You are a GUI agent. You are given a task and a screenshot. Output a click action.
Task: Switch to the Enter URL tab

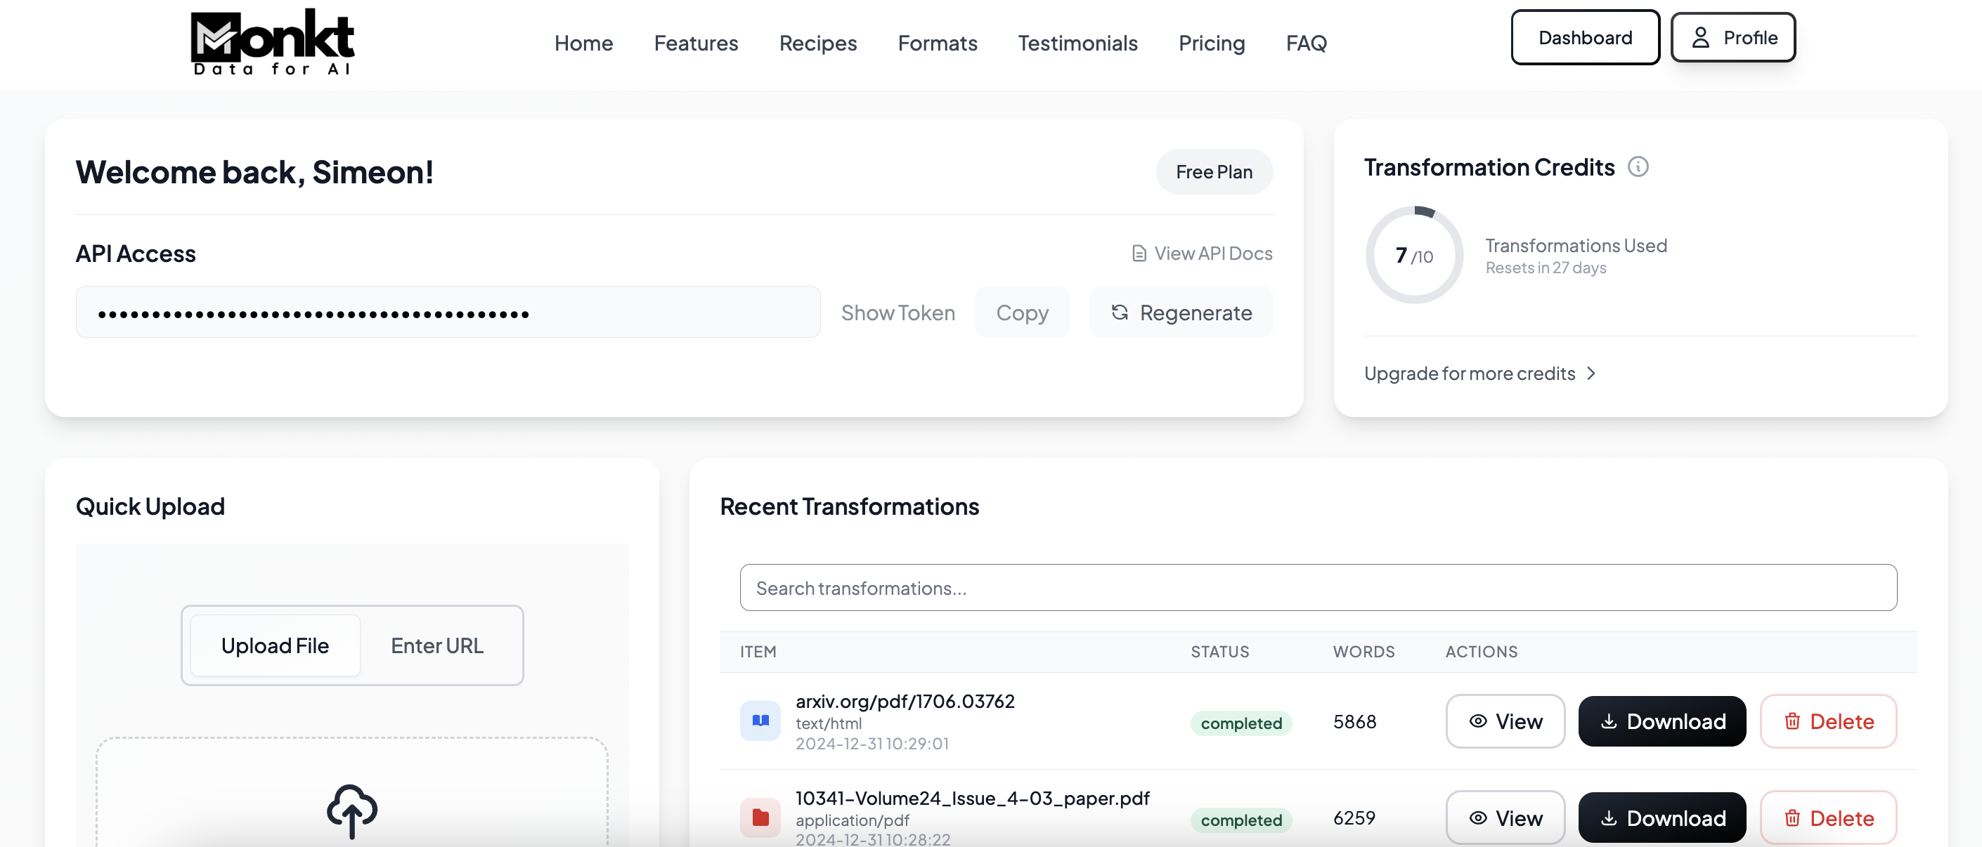437,645
